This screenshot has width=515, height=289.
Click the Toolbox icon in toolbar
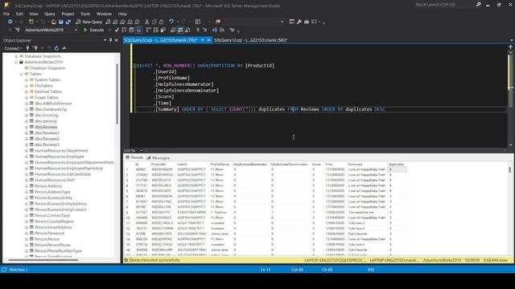point(306,22)
